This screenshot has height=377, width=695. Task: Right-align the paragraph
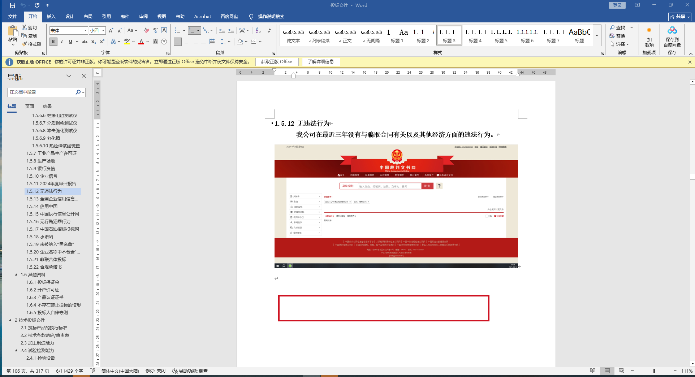pos(195,42)
